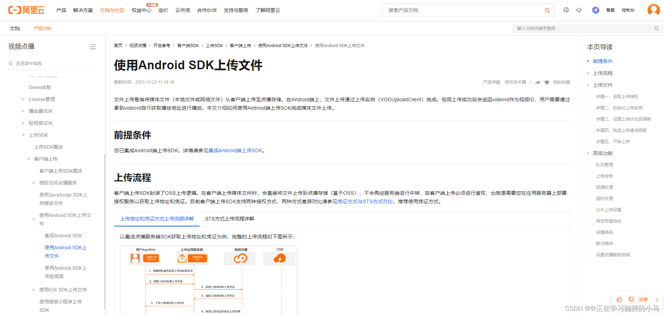Image resolution: width=664 pixels, height=315 pixels.
Task: Click 反馈 feedback button
Action: [x=643, y=300]
